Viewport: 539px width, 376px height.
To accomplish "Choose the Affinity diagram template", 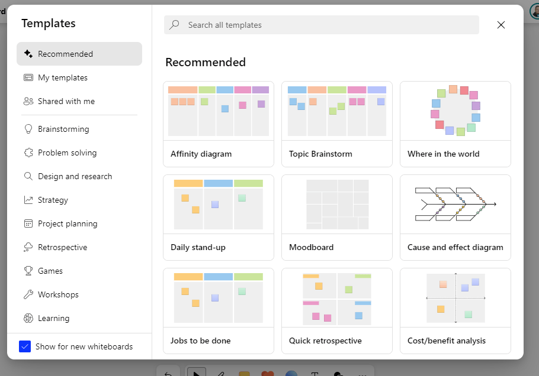I will point(219,124).
